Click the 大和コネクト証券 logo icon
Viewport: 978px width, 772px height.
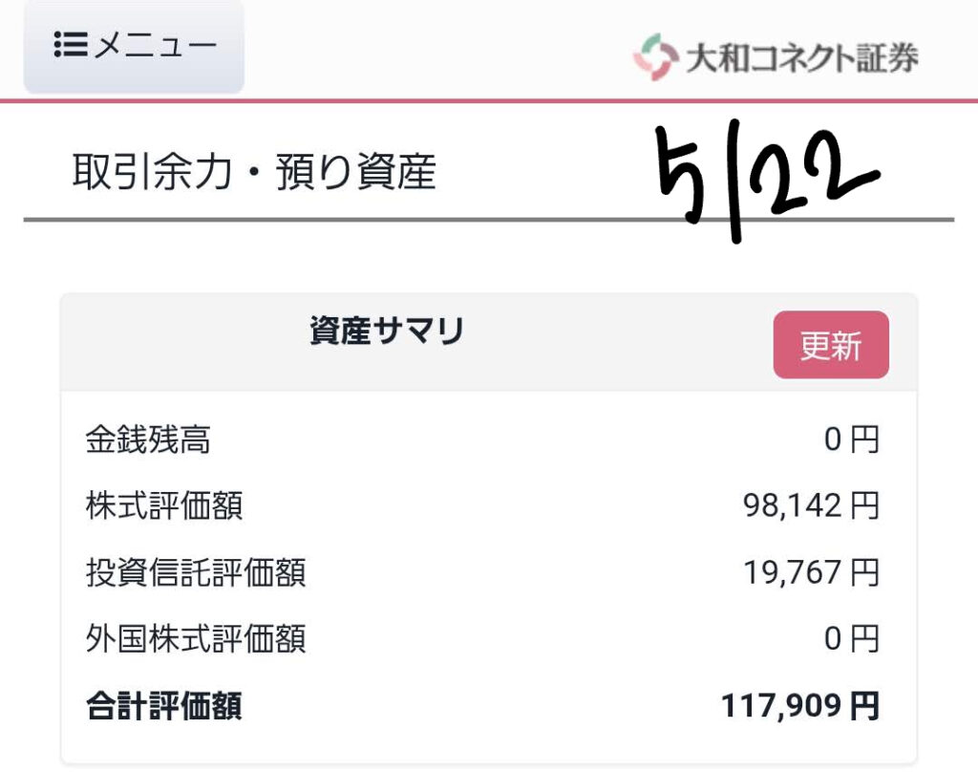click(655, 56)
